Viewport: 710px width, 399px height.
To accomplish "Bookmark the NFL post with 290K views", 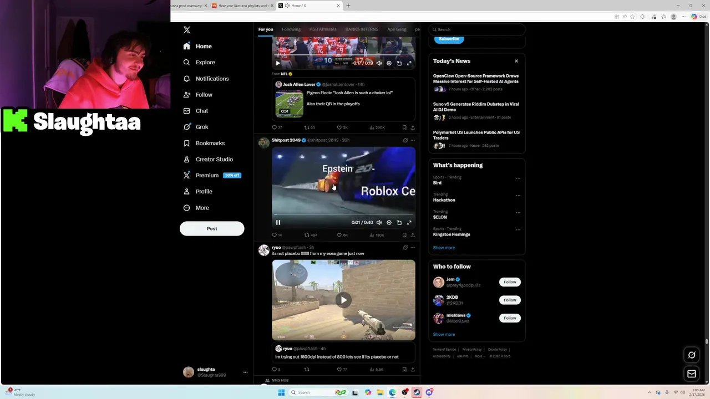I will coord(404,127).
